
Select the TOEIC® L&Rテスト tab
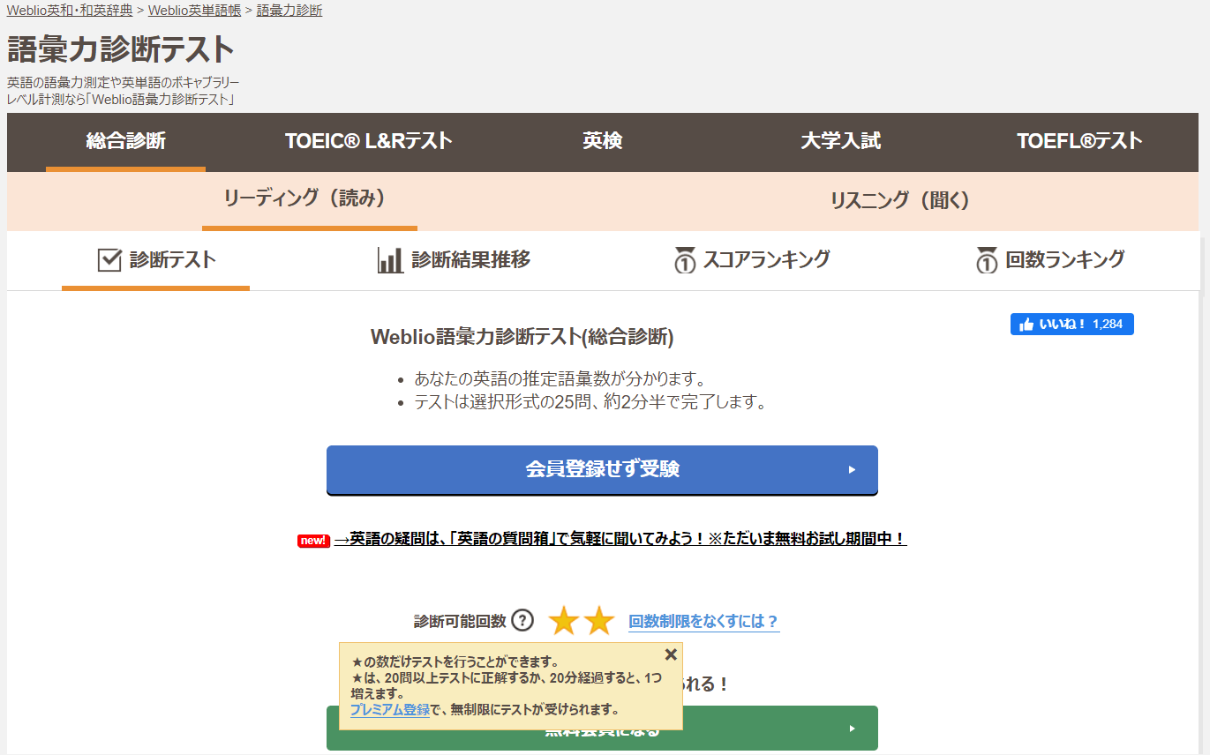[x=368, y=141]
